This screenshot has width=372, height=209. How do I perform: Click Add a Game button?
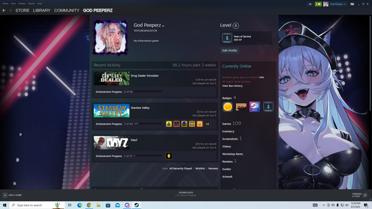(12, 195)
